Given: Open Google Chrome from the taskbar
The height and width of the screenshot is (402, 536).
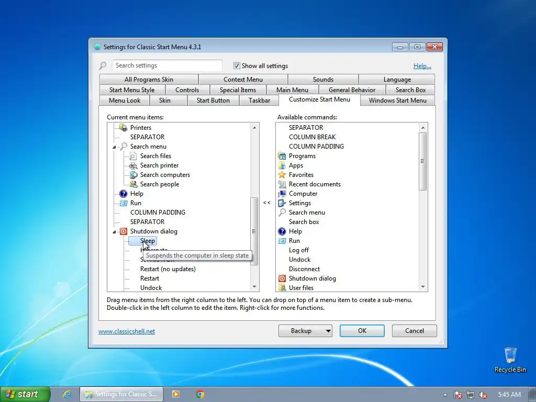Looking at the screenshot, I should coord(200,394).
